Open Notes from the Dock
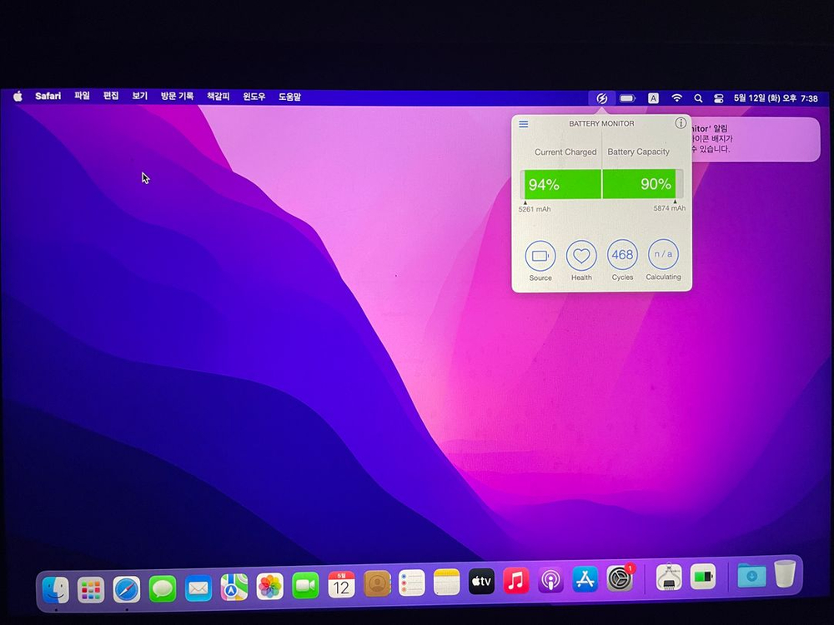The image size is (834, 625). (446, 582)
